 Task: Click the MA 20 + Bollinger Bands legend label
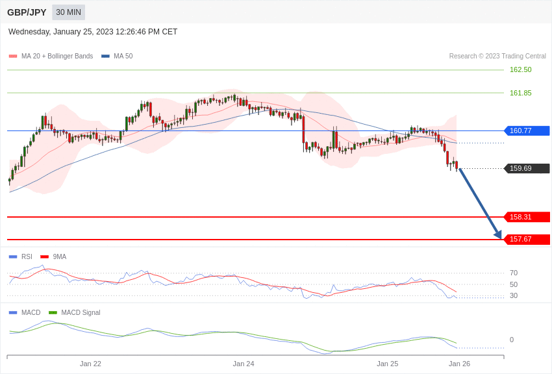[57, 56]
